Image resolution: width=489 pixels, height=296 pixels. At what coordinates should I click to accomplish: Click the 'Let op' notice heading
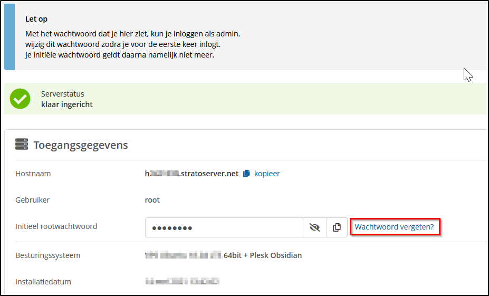point(36,19)
